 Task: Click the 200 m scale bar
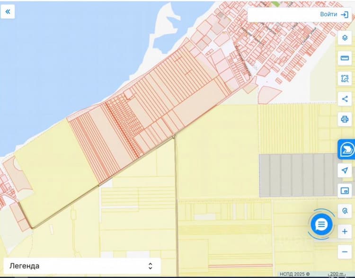[337, 274]
